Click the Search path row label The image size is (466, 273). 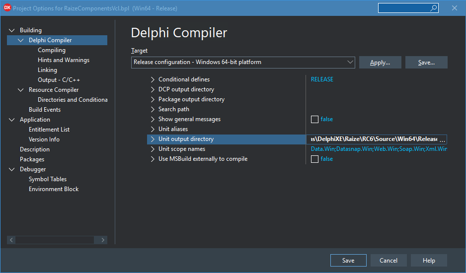173,109
